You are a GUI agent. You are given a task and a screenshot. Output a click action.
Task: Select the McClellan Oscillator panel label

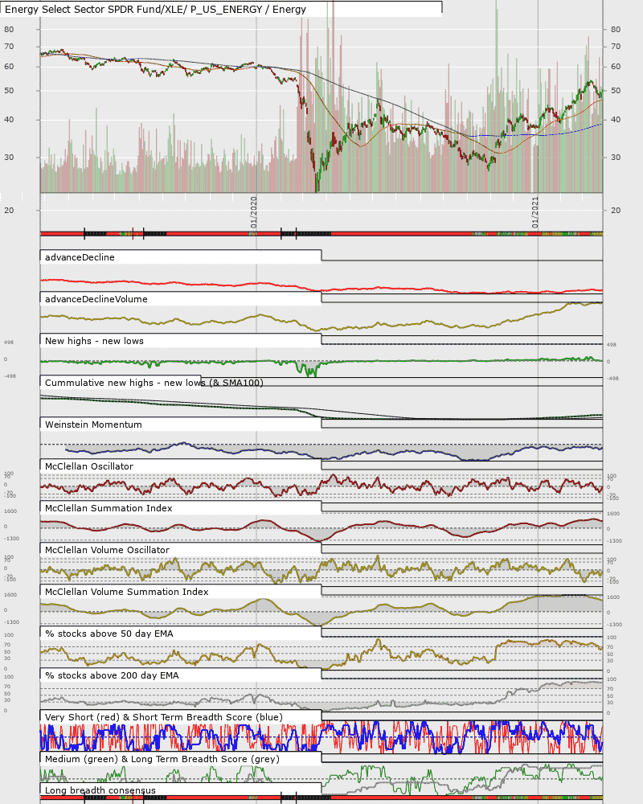click(x=88, y=466)
